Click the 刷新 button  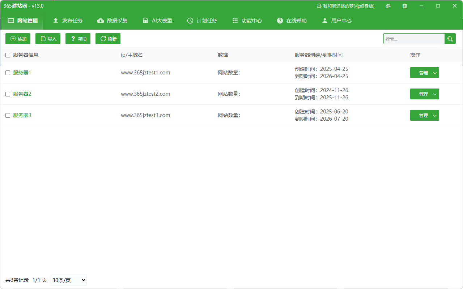(108, 39)
